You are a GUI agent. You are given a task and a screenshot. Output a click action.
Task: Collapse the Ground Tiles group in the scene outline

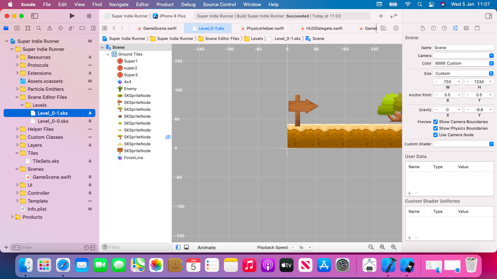[108, 54]
